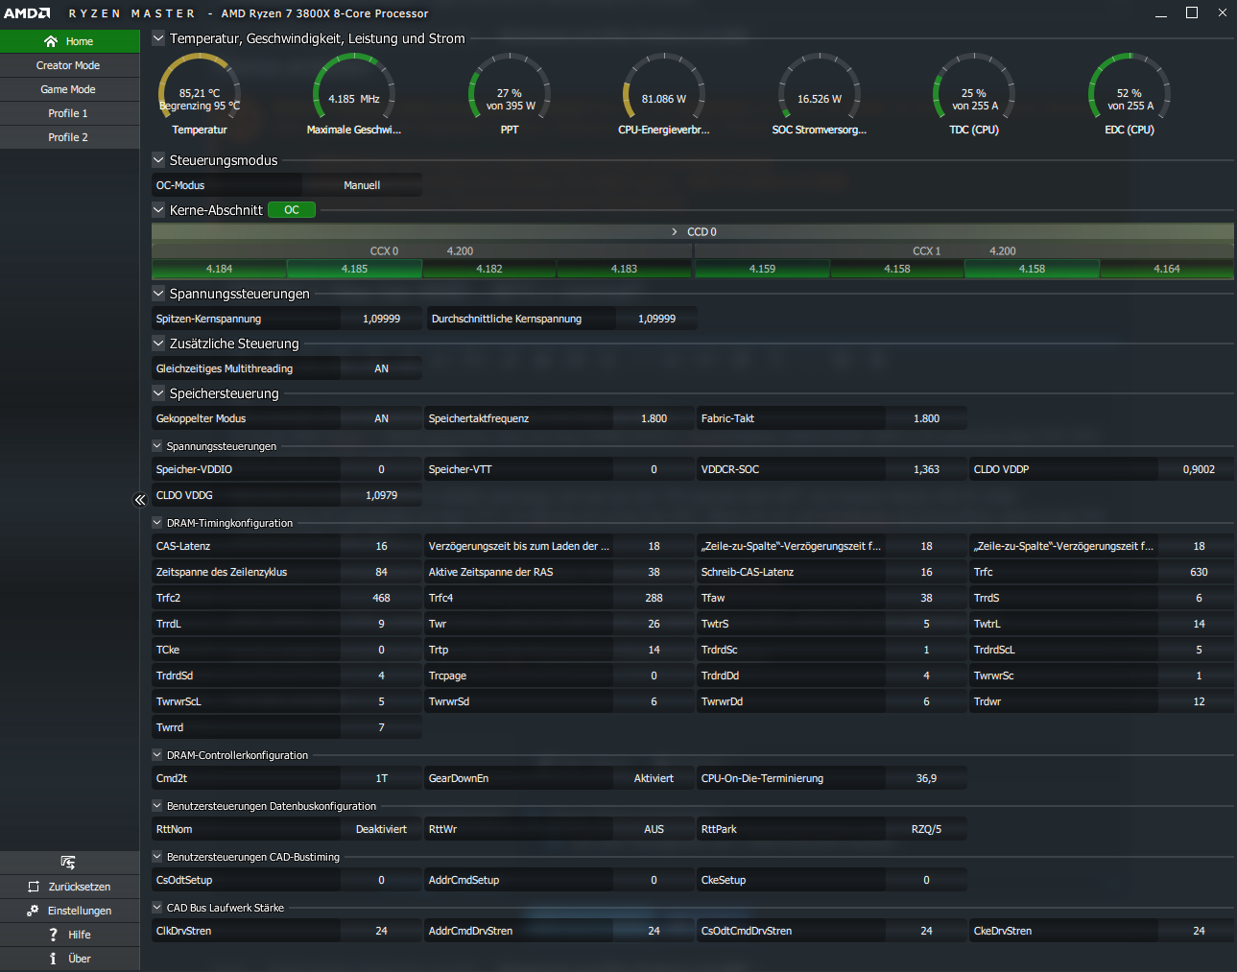Click Zurücksetzen to reset values
This screenshot has height=972, width=1237.
coord(69,887)
